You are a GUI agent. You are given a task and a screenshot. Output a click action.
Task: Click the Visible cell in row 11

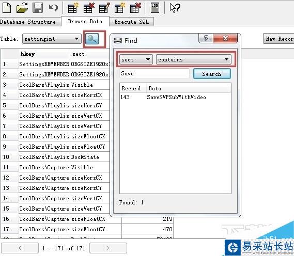click(89, 167)
